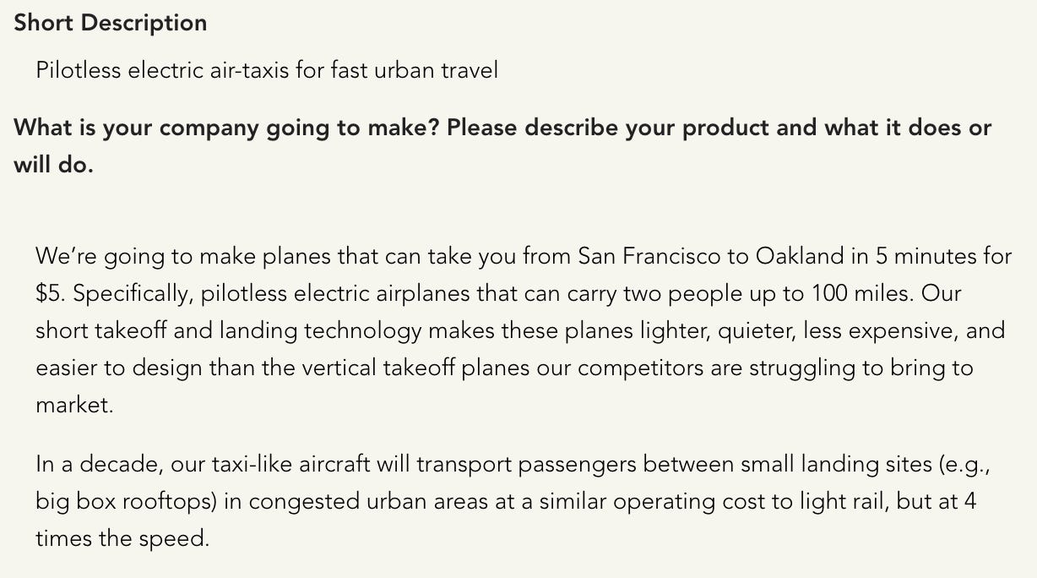Click the phrase 'big box rooftops'
The height and width of the screenshot is (578, 1037).
coord(123,501)
